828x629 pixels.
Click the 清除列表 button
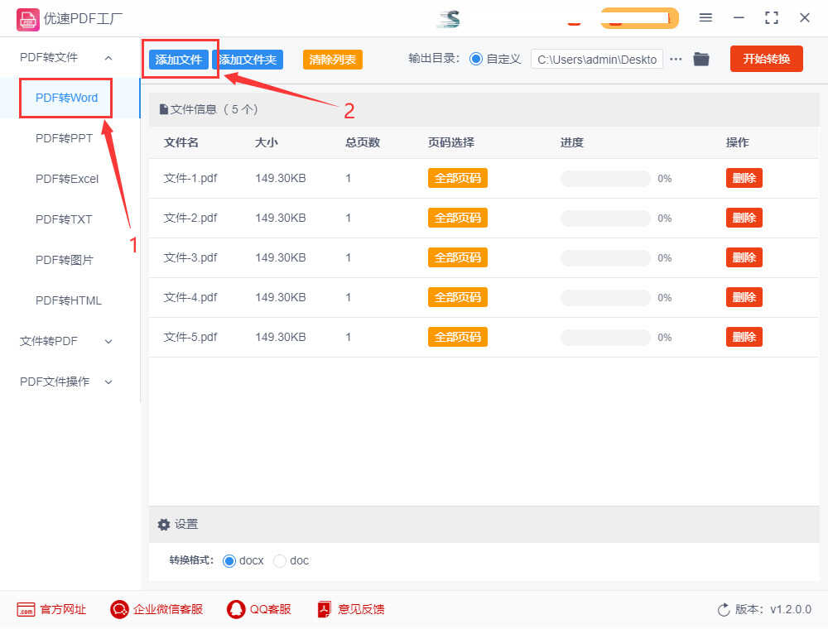tap(333, 60)
